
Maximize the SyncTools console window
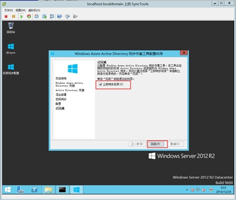coord(221,3)
